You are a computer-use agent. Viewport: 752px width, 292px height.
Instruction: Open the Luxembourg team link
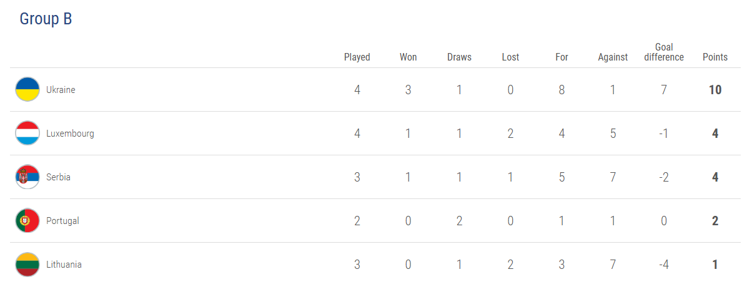[70, 134]
